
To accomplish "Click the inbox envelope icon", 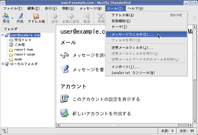I will [11, 40].
